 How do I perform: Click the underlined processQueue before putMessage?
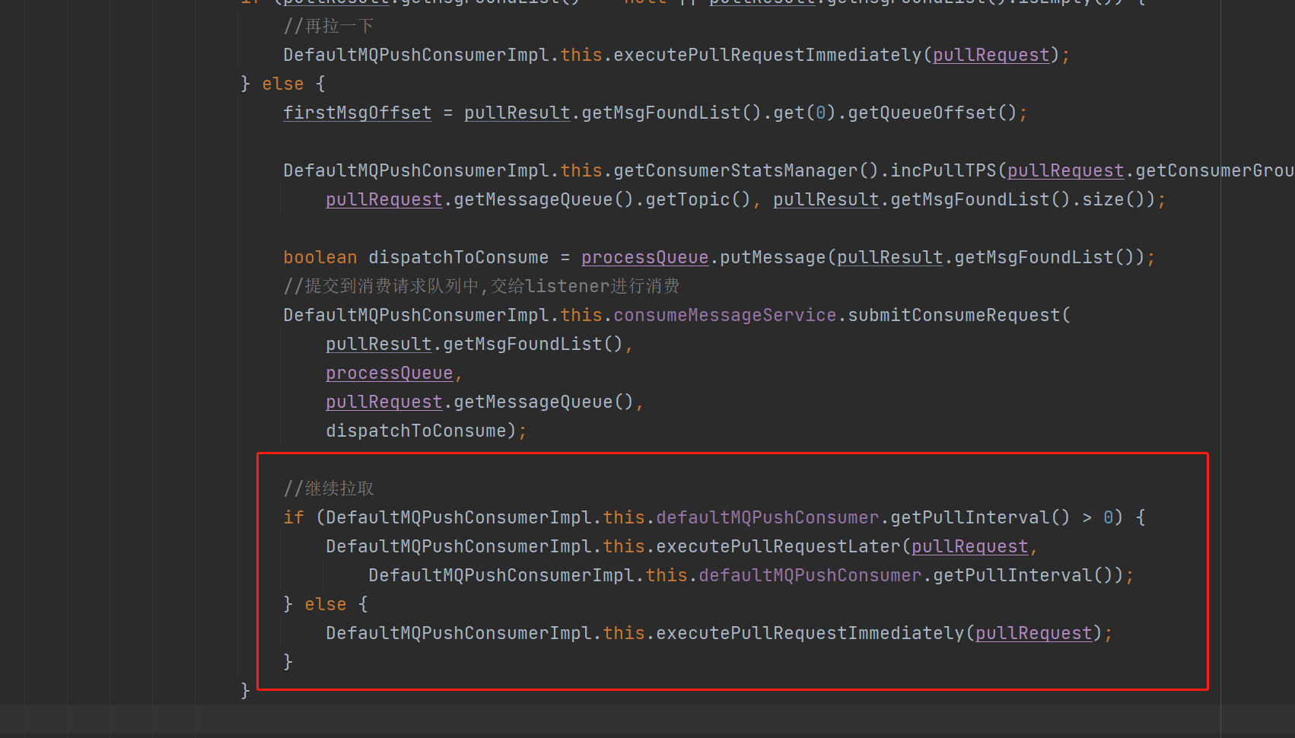(x=644, y=256)
